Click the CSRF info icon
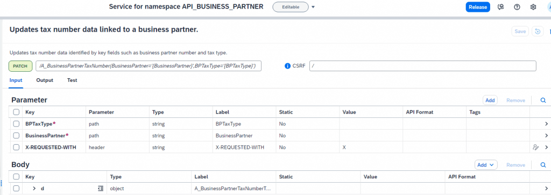The height and width of the screenshot is (195, 551). (287, 66)
